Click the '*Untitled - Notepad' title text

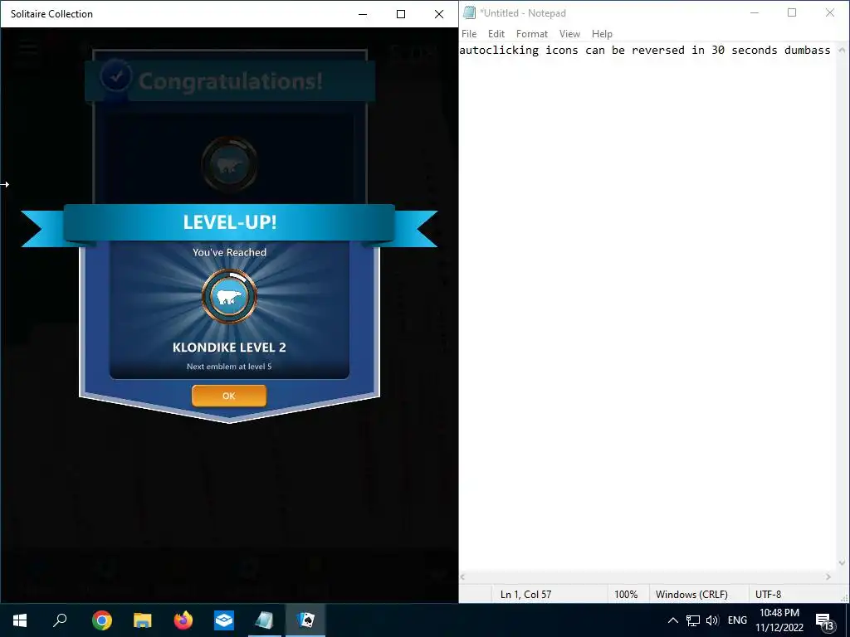click(523, 13)
